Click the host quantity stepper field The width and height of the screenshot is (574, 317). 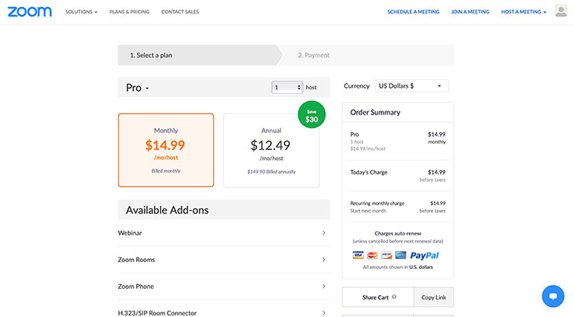click(287, 87)
